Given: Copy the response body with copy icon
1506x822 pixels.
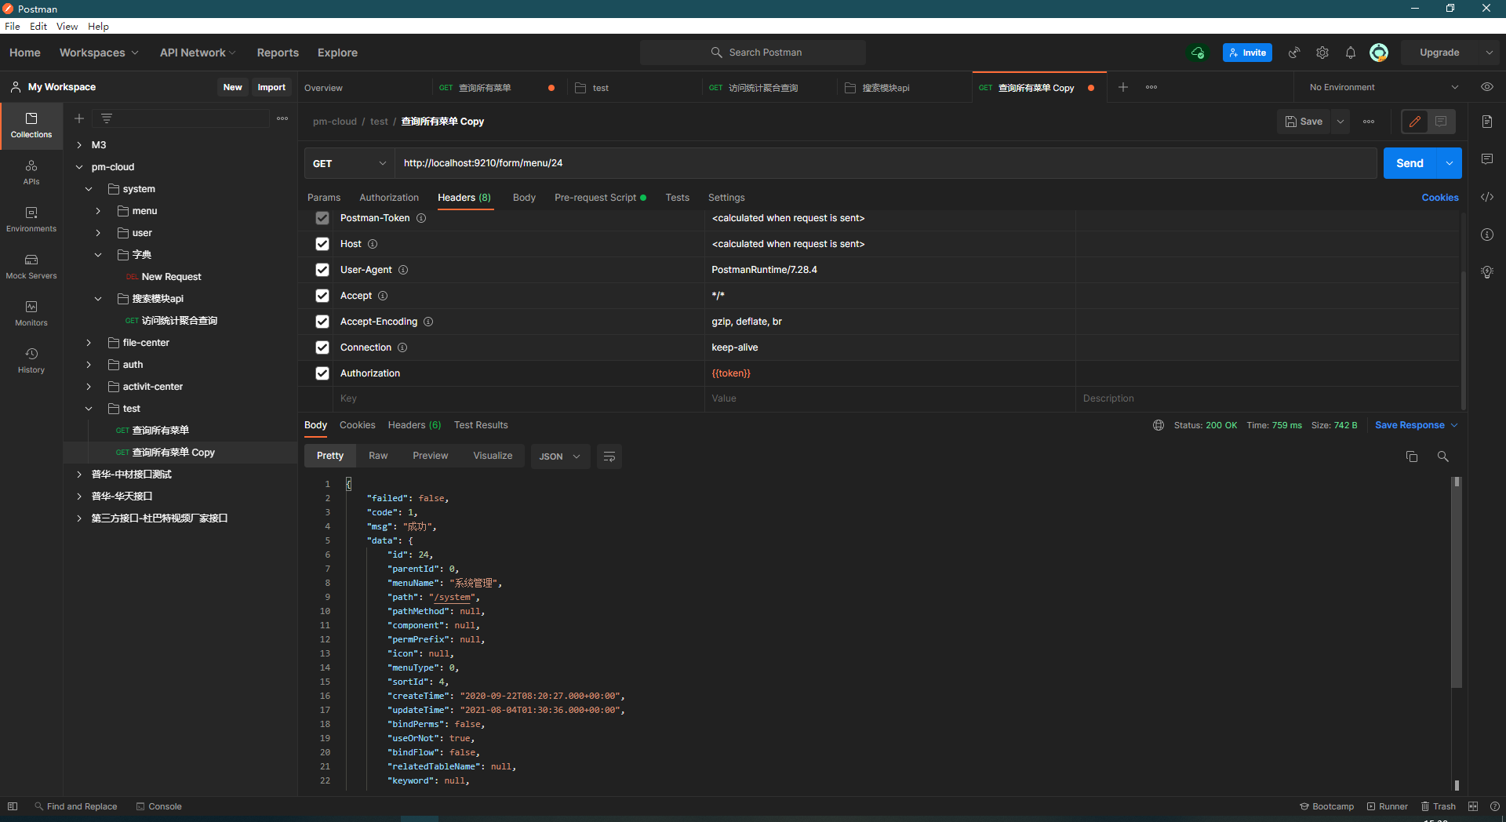Looking at the screenshot, I should pyautogui.click(x=1411, y=456).
